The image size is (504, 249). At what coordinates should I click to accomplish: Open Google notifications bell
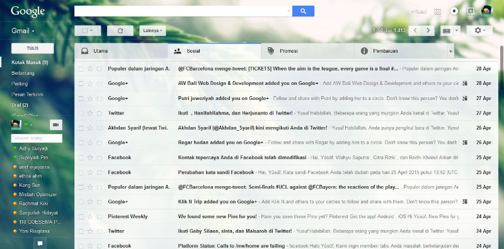[454, 11]
